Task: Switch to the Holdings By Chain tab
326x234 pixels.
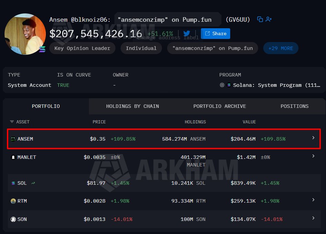Action: tap(132, 106)
